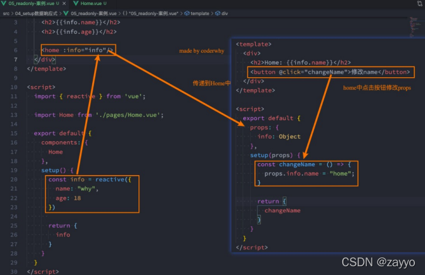This screenshot has width=425, height=275.
Task: Click the components: key on line 16
Action: (61, 143)
